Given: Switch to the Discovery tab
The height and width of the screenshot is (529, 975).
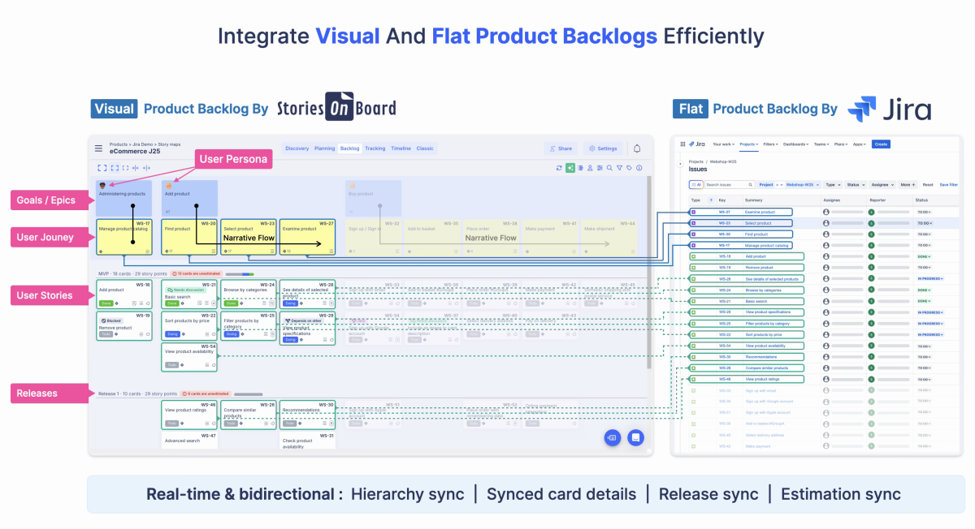Looking at the screenshot, I should click(x=297, y=148).
